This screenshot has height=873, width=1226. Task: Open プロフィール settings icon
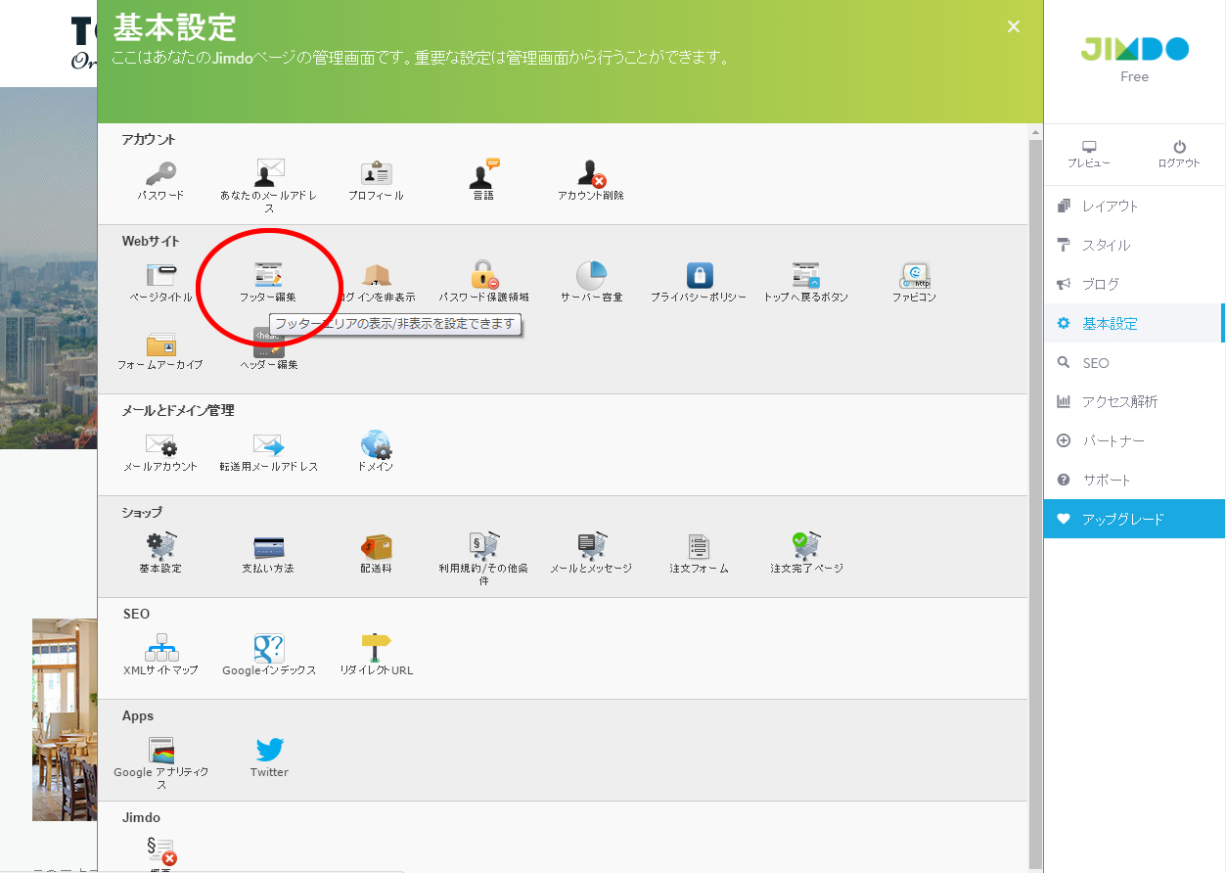pos(376,172)
